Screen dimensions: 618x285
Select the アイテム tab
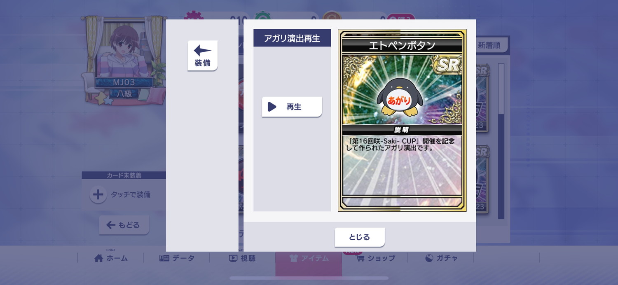(x=309, y=258)
